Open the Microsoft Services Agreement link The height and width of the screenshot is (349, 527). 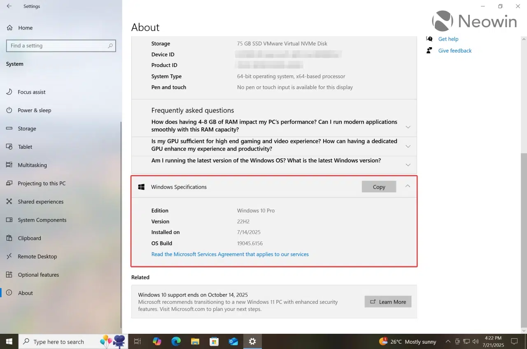(230, 254)
